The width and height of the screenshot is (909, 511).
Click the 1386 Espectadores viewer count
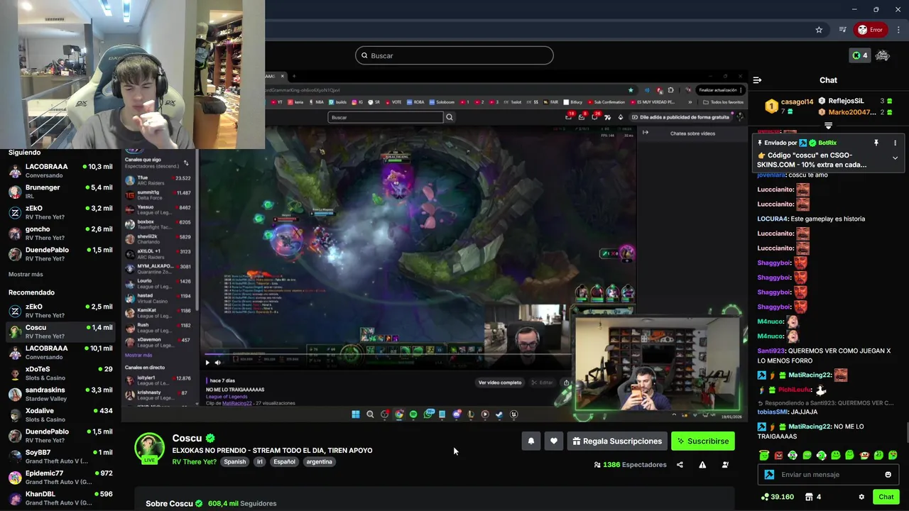[x=631, y=465]
